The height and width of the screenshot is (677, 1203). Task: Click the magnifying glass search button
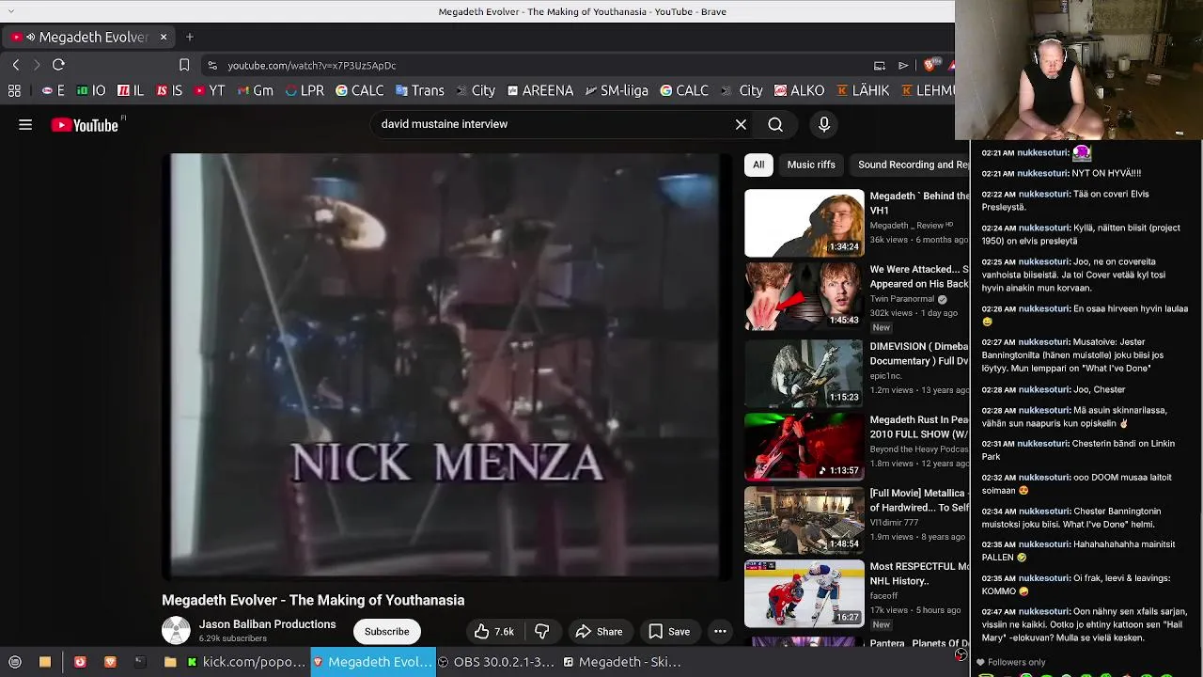pos(775,124)
